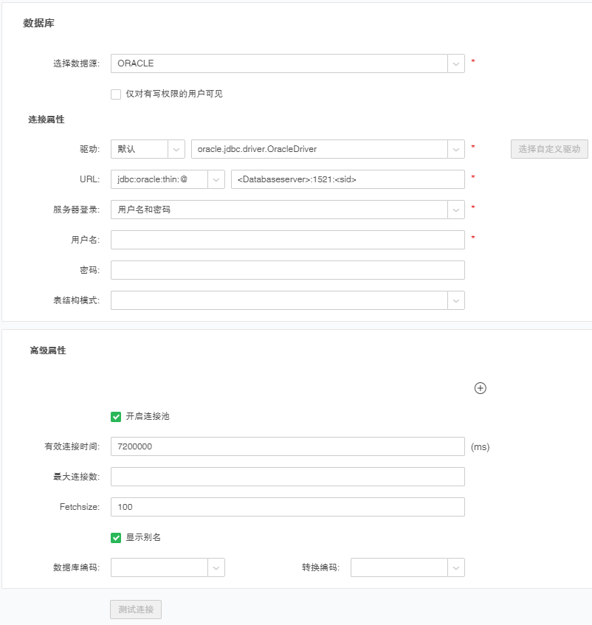Screen dimensions: 592x625
Task: Open the 选择数据源 ORACLE dropdown
Action: click(x=455, y=63)
